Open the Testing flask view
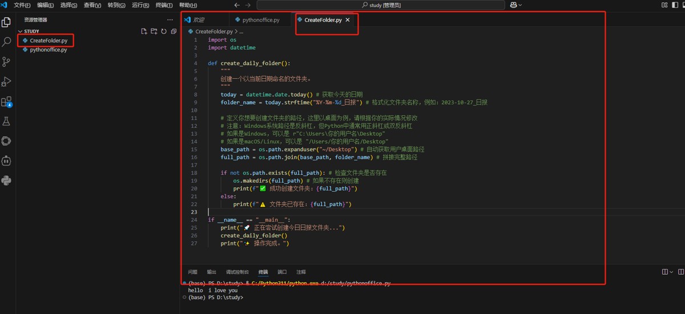 (7, 121)
